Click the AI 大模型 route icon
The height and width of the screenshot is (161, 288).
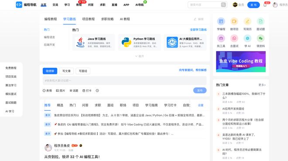pyautogui.click(x=172, y=42)
